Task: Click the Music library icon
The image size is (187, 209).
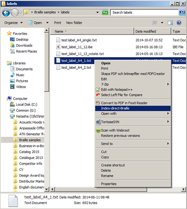Action: pos(12,75)
